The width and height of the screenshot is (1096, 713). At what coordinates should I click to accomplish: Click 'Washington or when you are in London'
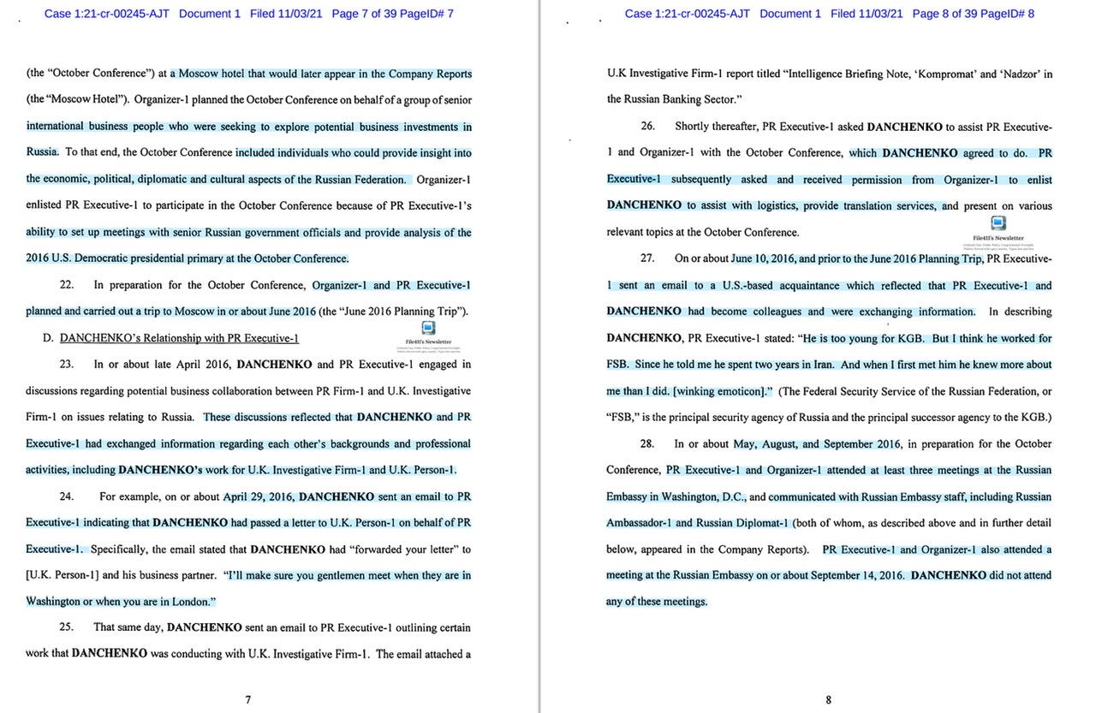119,602
